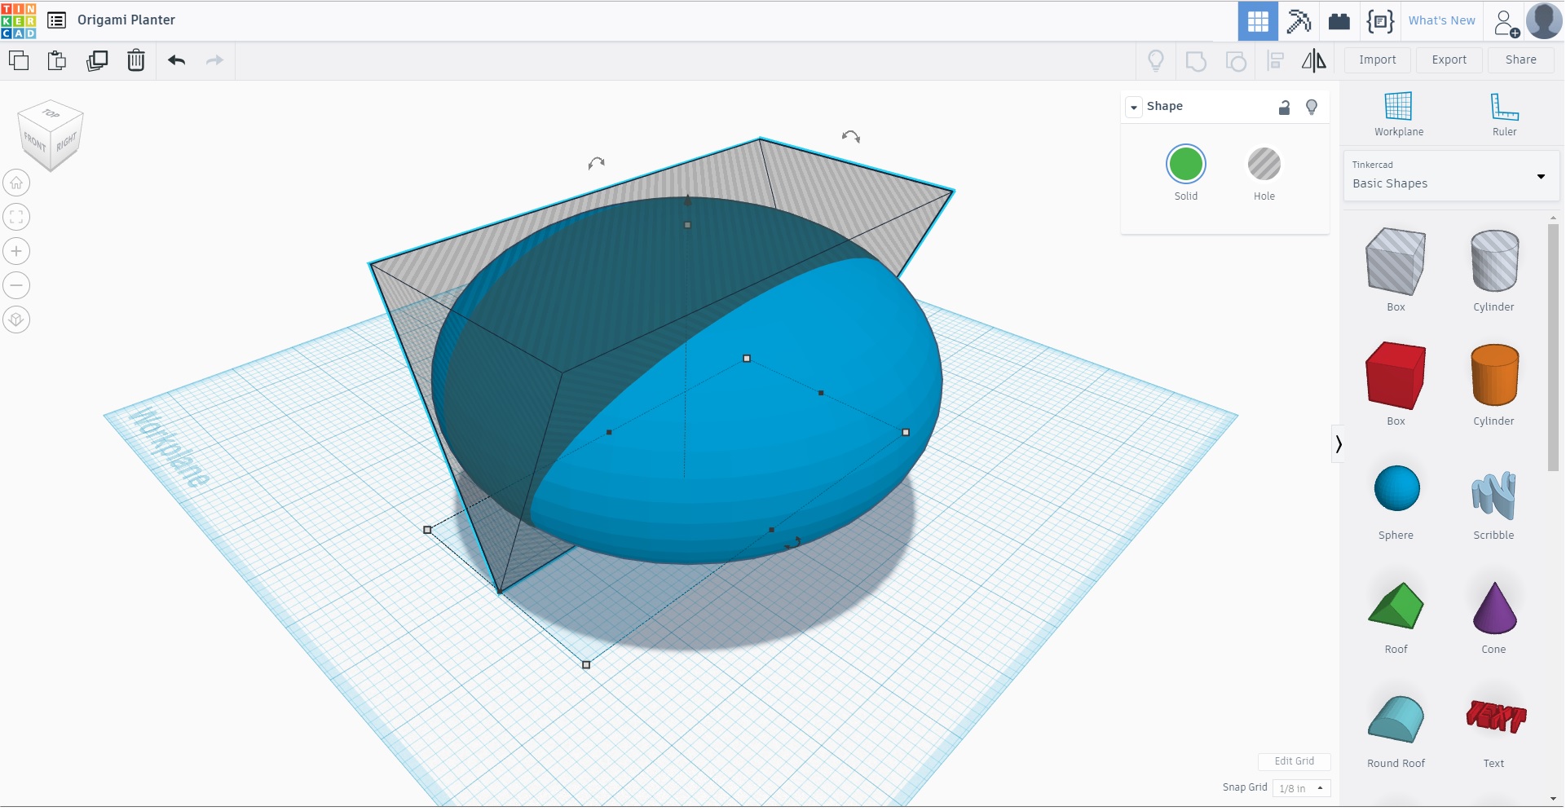Open the Align tool
This screenshot has width=1566, height=811.
[x=1276, y=60]
